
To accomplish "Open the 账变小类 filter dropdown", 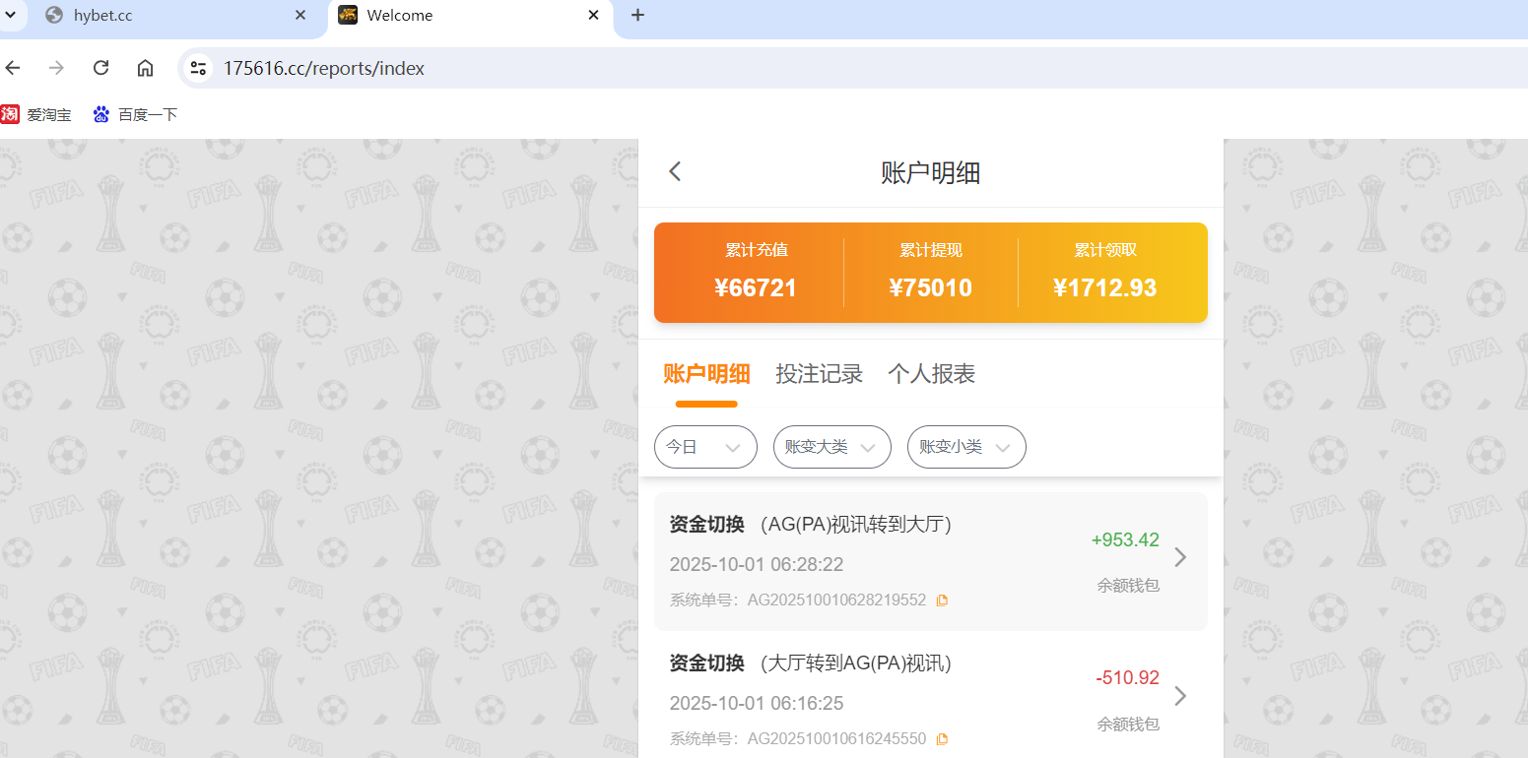I will pos(965,446).
